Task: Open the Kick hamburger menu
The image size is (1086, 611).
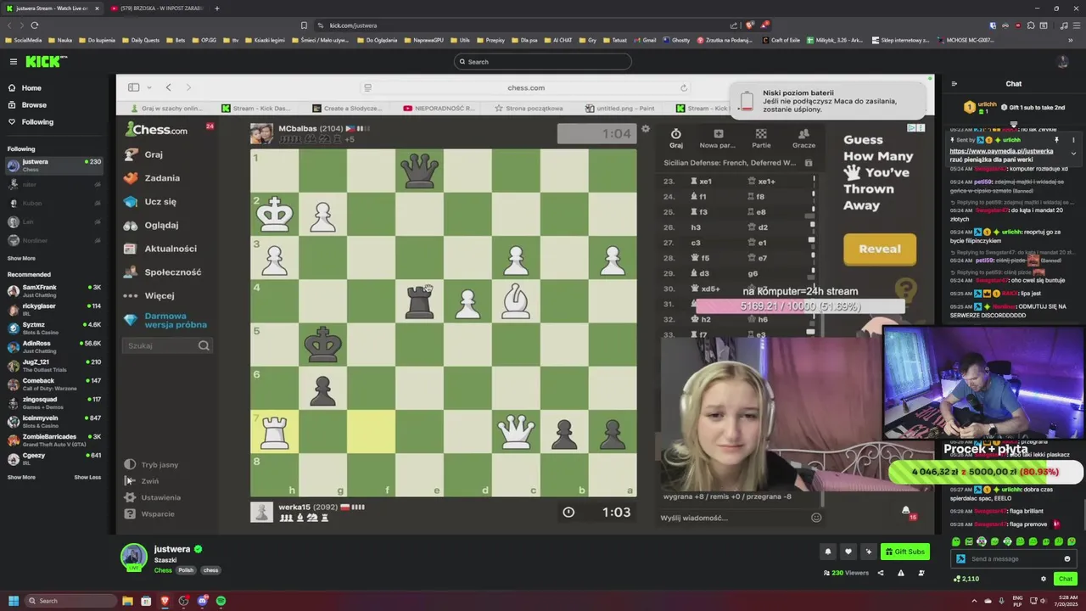Action: pos(14,61)
